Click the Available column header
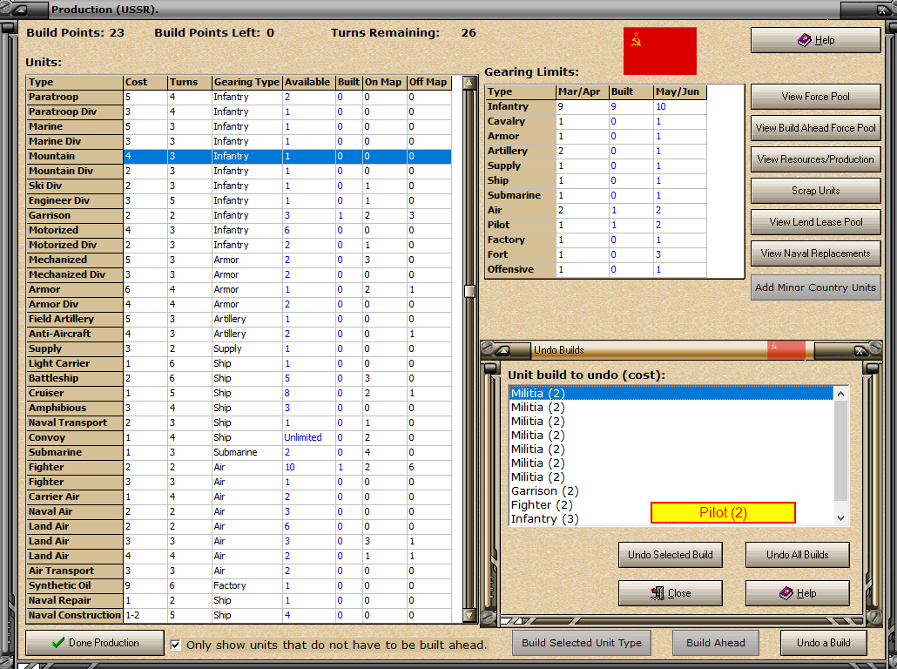The width and height of the screenshot is (897, 669). click(307, 82)
